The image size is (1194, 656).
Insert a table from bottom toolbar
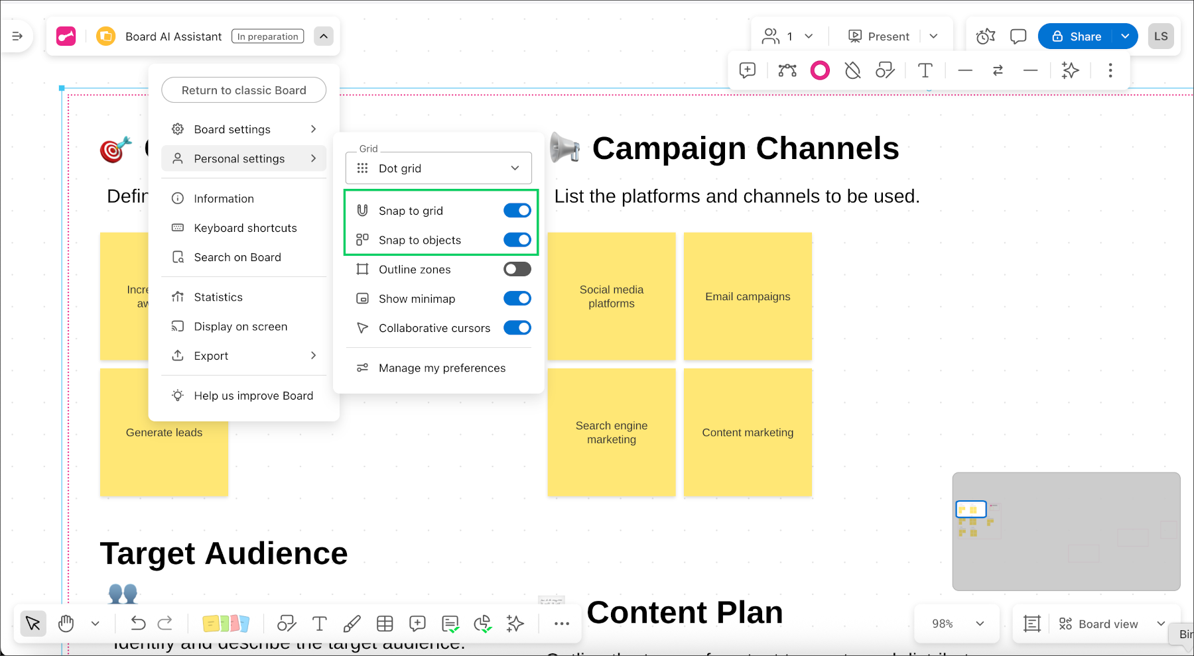point(385,624)
